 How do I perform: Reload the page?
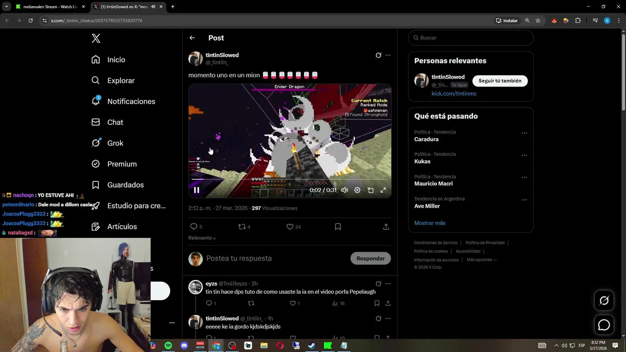coord(30,21)
